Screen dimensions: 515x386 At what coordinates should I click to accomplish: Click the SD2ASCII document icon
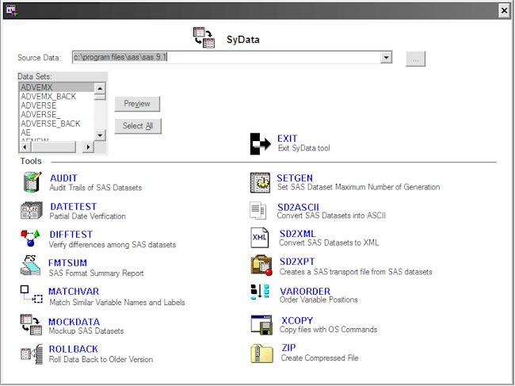pos(257,211)
